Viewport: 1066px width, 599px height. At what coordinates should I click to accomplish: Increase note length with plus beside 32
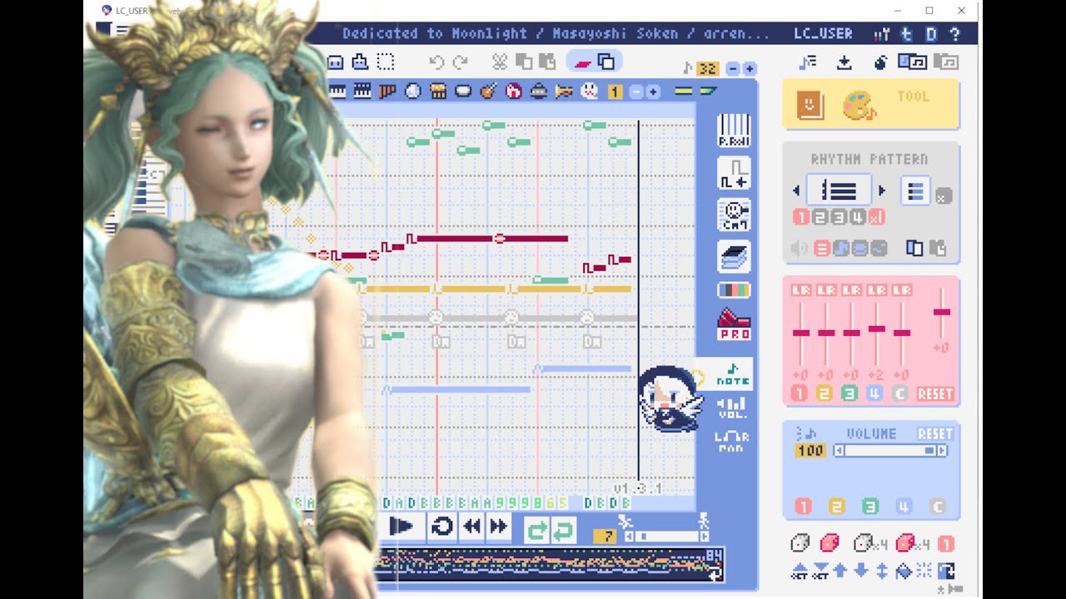pos(750,68)
